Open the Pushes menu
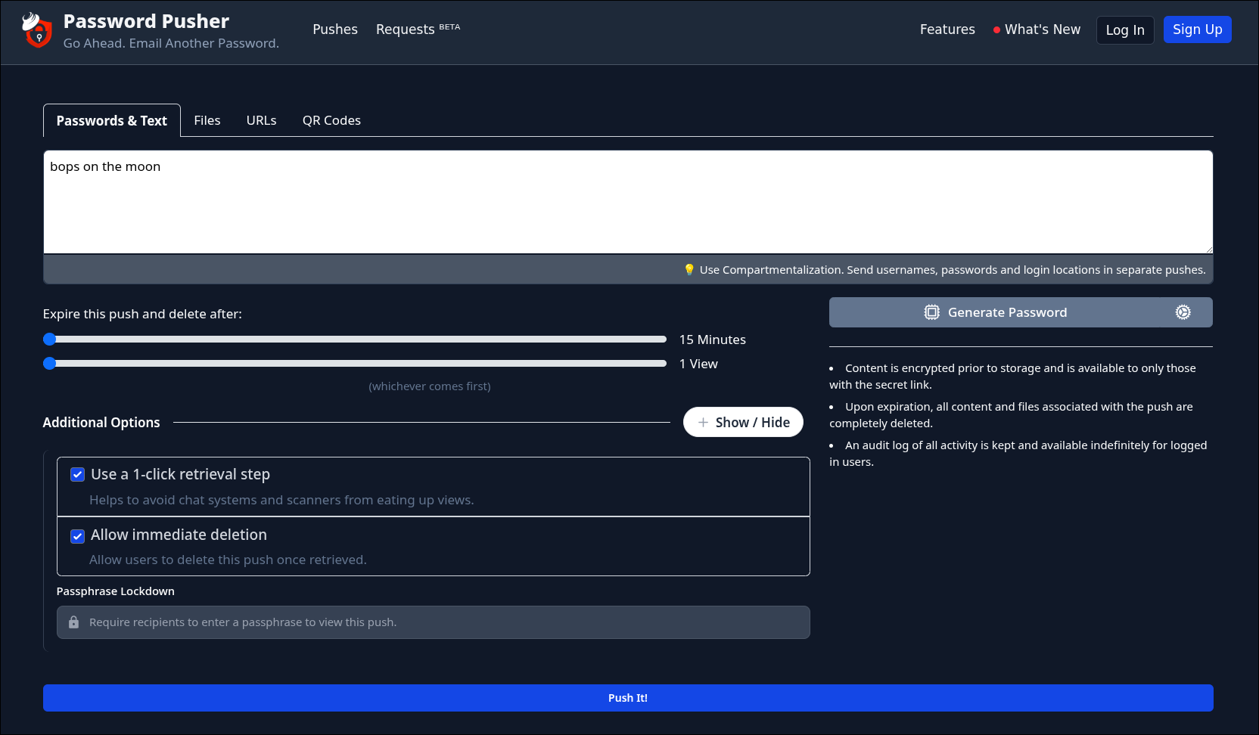Screen dimensions: 1259x735 tap(334, 29)
